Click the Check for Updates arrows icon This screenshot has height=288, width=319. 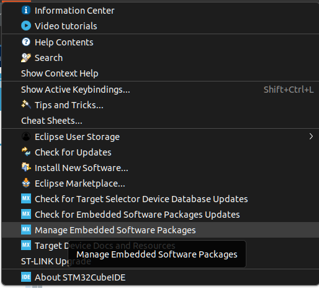point(26,152)
